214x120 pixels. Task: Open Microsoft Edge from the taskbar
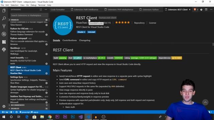27,117
